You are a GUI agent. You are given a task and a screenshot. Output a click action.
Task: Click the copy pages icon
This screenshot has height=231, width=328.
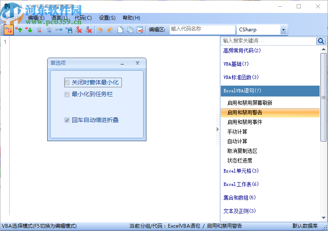point(130,30)
